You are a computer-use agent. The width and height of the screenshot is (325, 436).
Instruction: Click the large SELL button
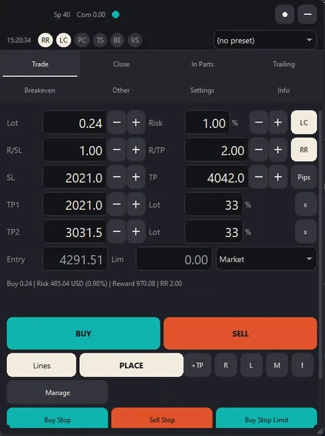click(x=240, y=333)
